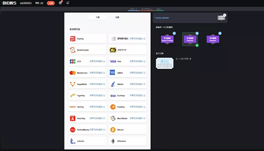The height and width of the screenshot is (151, 264).
Task: Show info for the selected ¥1000 Voucher
Action: point(197,33)
